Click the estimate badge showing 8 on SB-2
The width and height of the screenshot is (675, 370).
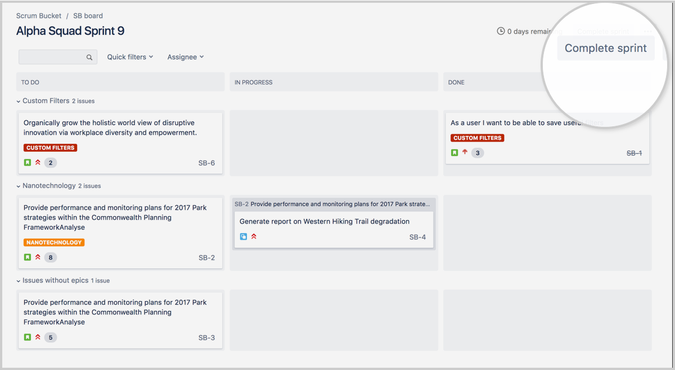49,257
